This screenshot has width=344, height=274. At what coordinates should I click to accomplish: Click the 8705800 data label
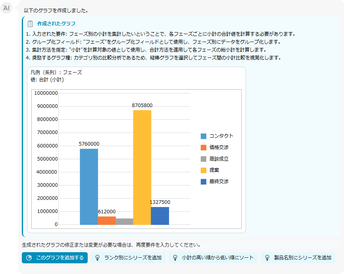click(x=142, y=105)
